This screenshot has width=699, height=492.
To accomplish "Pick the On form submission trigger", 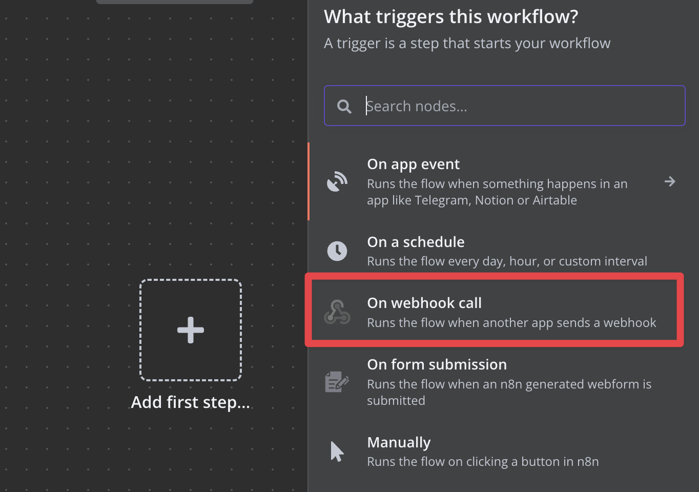I will pos(437,364).
